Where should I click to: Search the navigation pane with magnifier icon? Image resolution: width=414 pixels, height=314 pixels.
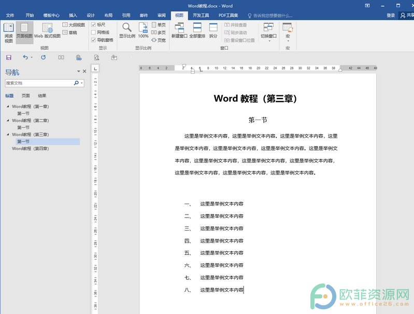pyautogui.click(x=76, y=83)
